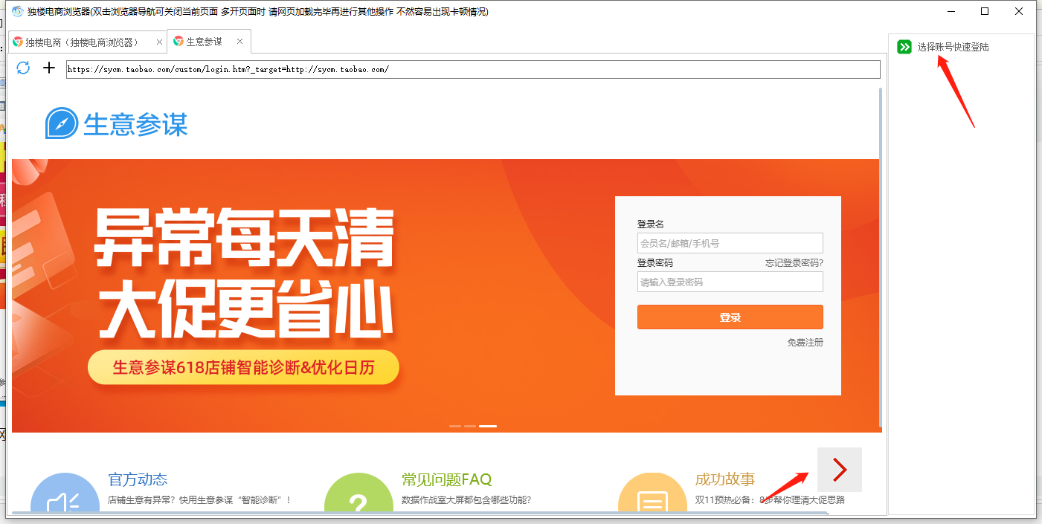
Task: Click the refresh page icon
Action: 23,68
